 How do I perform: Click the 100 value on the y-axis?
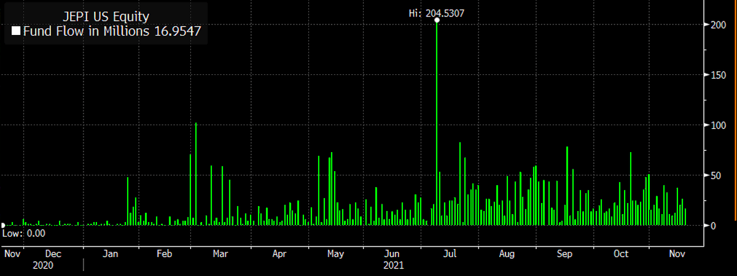pos(719,125)
